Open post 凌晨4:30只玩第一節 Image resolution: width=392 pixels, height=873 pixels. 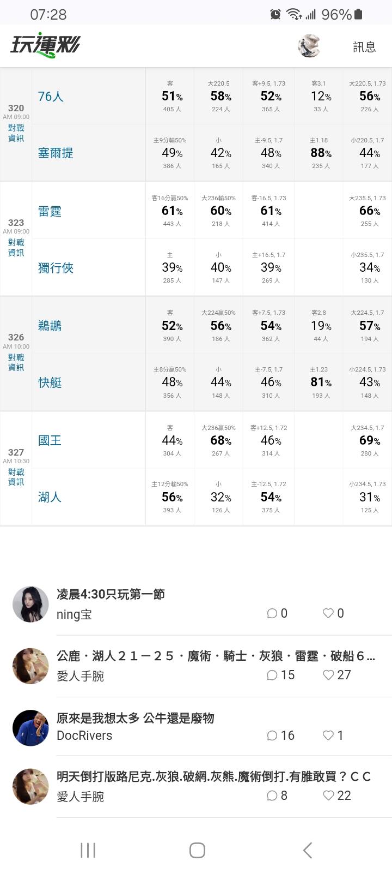click(x=111, y=594)
